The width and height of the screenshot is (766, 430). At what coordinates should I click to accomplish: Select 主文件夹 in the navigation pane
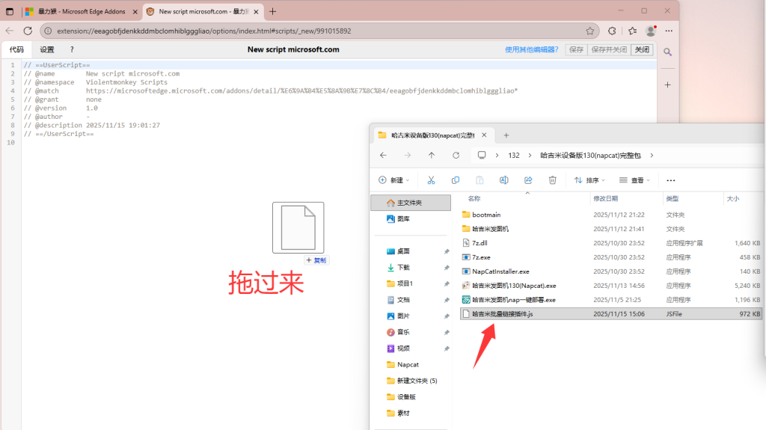coord(411,203)
